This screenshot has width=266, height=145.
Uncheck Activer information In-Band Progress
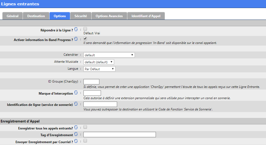pos(85,39)
